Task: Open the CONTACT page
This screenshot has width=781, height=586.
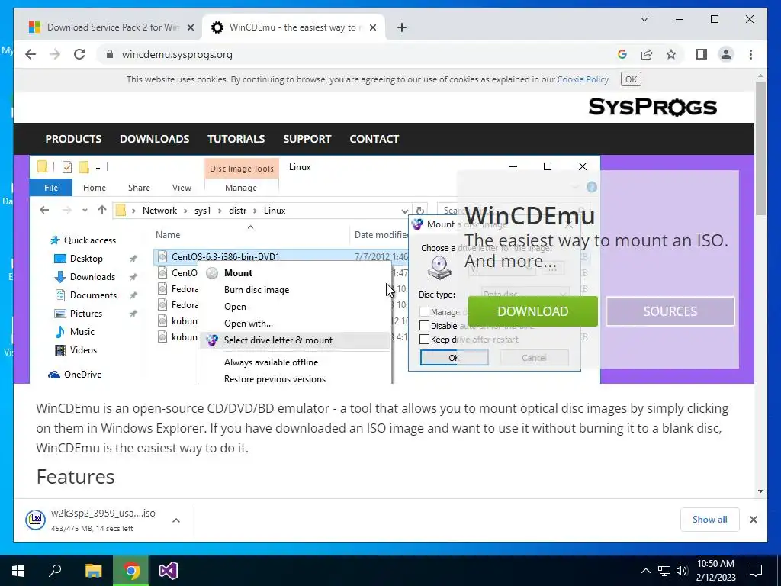Action: coord(374,139)
